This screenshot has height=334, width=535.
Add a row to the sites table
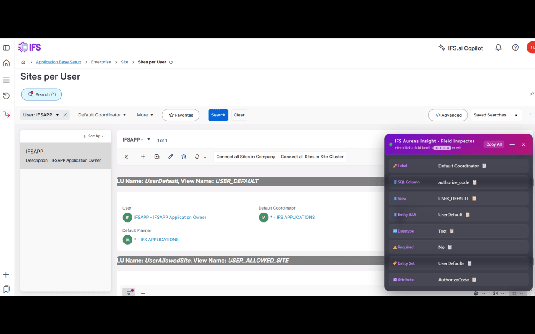(143, 293)
